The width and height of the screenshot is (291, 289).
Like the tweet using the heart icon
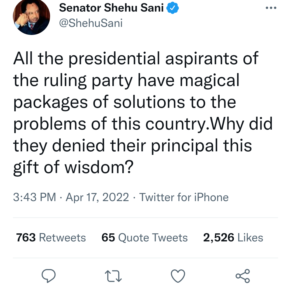(178, 276)
